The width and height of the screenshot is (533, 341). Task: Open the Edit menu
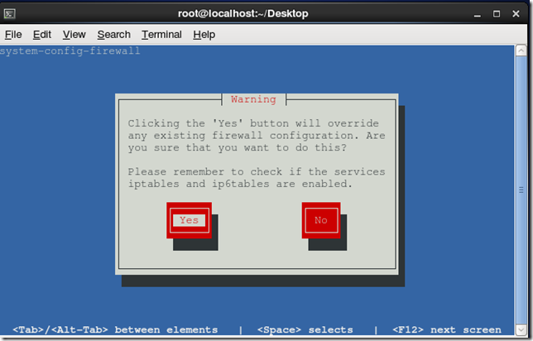(42, 34)
